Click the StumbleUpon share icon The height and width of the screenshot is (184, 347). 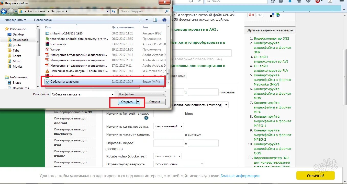point(278,15)
